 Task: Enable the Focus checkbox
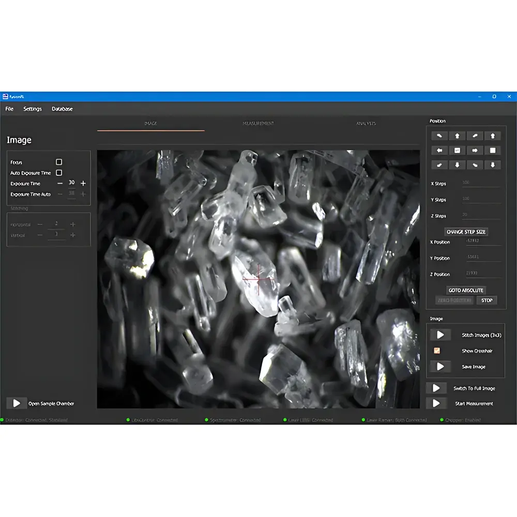pos(59,162)
